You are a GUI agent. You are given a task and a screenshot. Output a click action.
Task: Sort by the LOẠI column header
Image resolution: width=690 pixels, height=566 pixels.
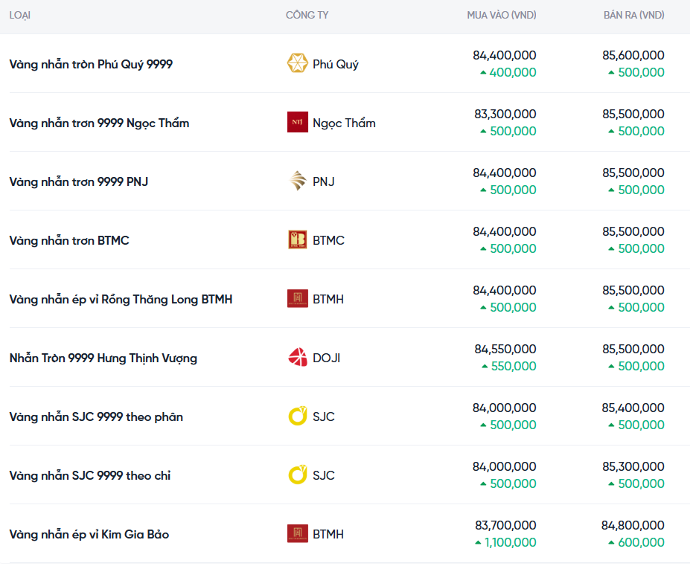[20, 15]
